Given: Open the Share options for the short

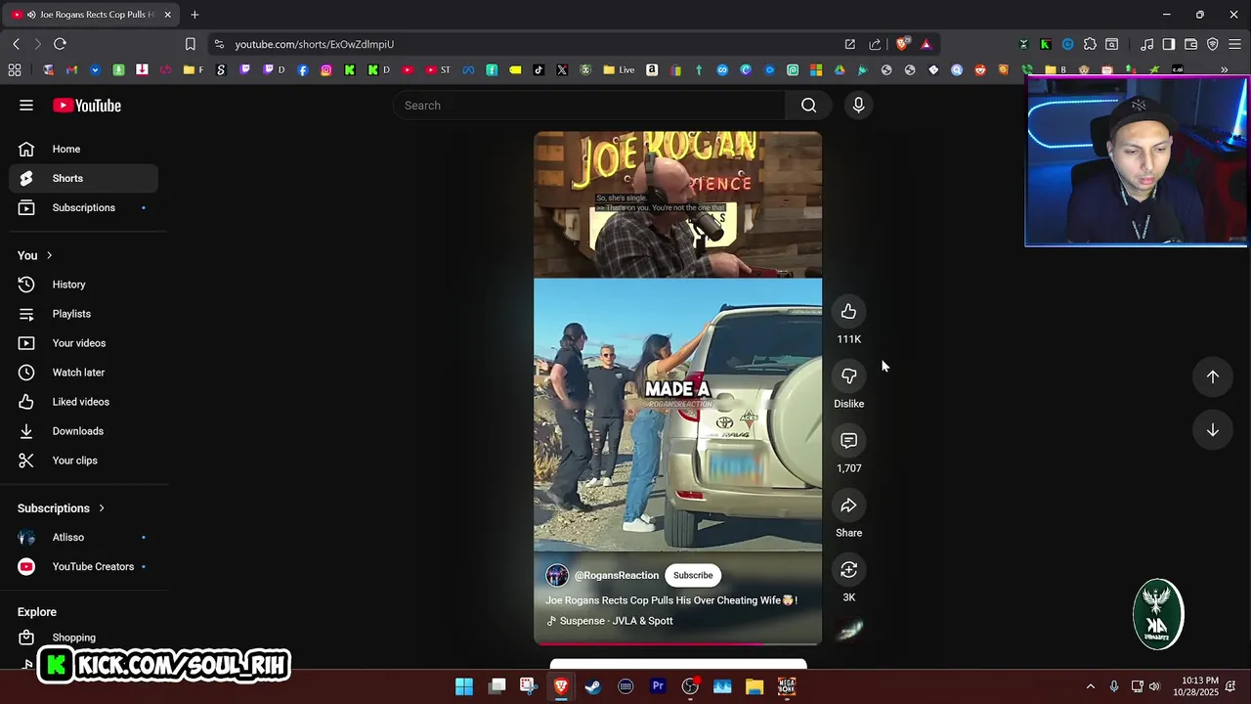Looking at the screenshot, I should [x=848, y=506].
